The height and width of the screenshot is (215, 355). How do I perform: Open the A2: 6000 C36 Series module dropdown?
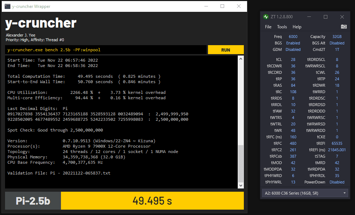point(305,193)
